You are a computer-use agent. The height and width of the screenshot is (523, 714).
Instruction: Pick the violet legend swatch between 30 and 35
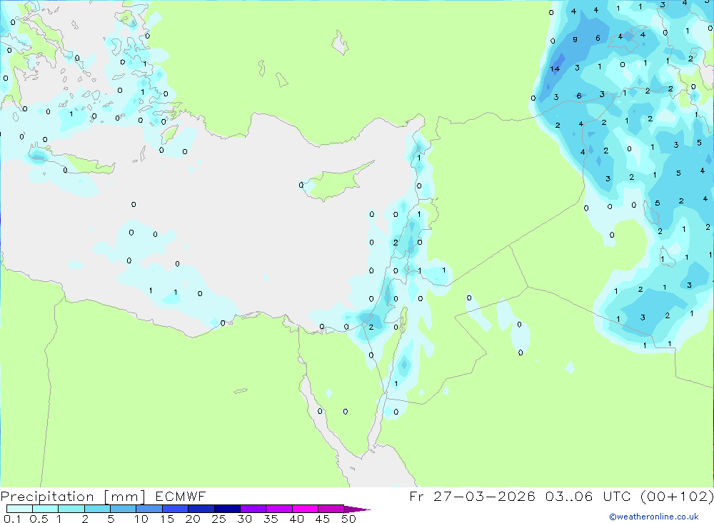pos(253,509)
